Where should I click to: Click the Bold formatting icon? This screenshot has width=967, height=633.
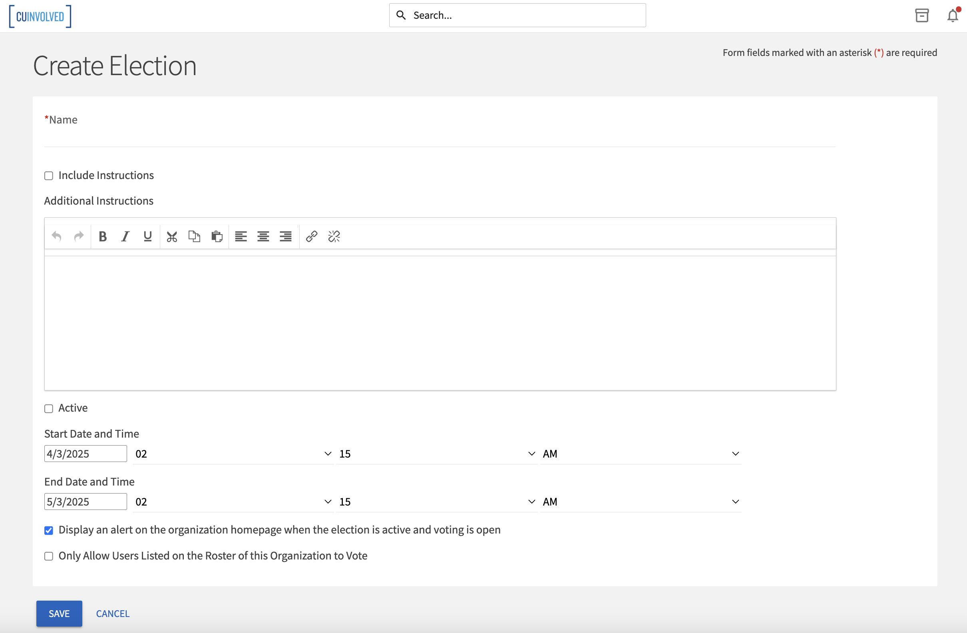tap(103, 237)
